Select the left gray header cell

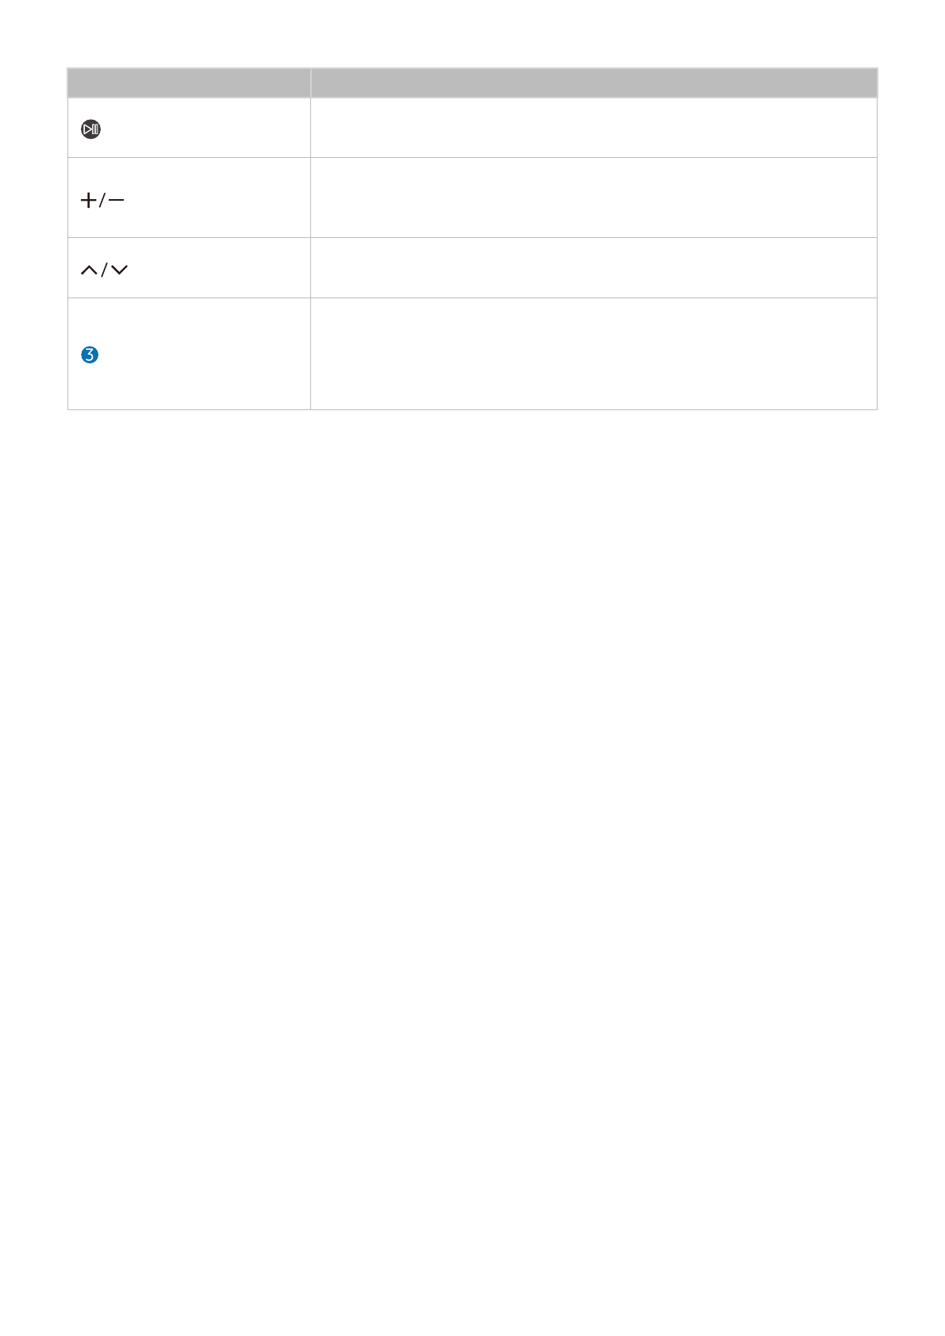[189, 83]
